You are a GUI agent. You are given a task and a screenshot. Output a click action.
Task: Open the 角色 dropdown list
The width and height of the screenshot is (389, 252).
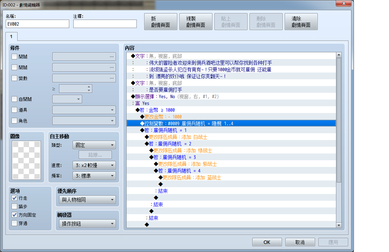click(84, 121)
